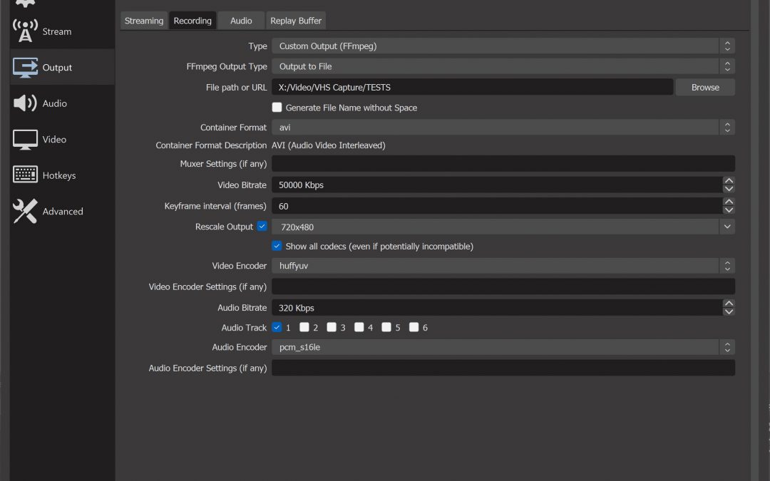Uncheck the Rescale Output checkbox

coord(262,227)
